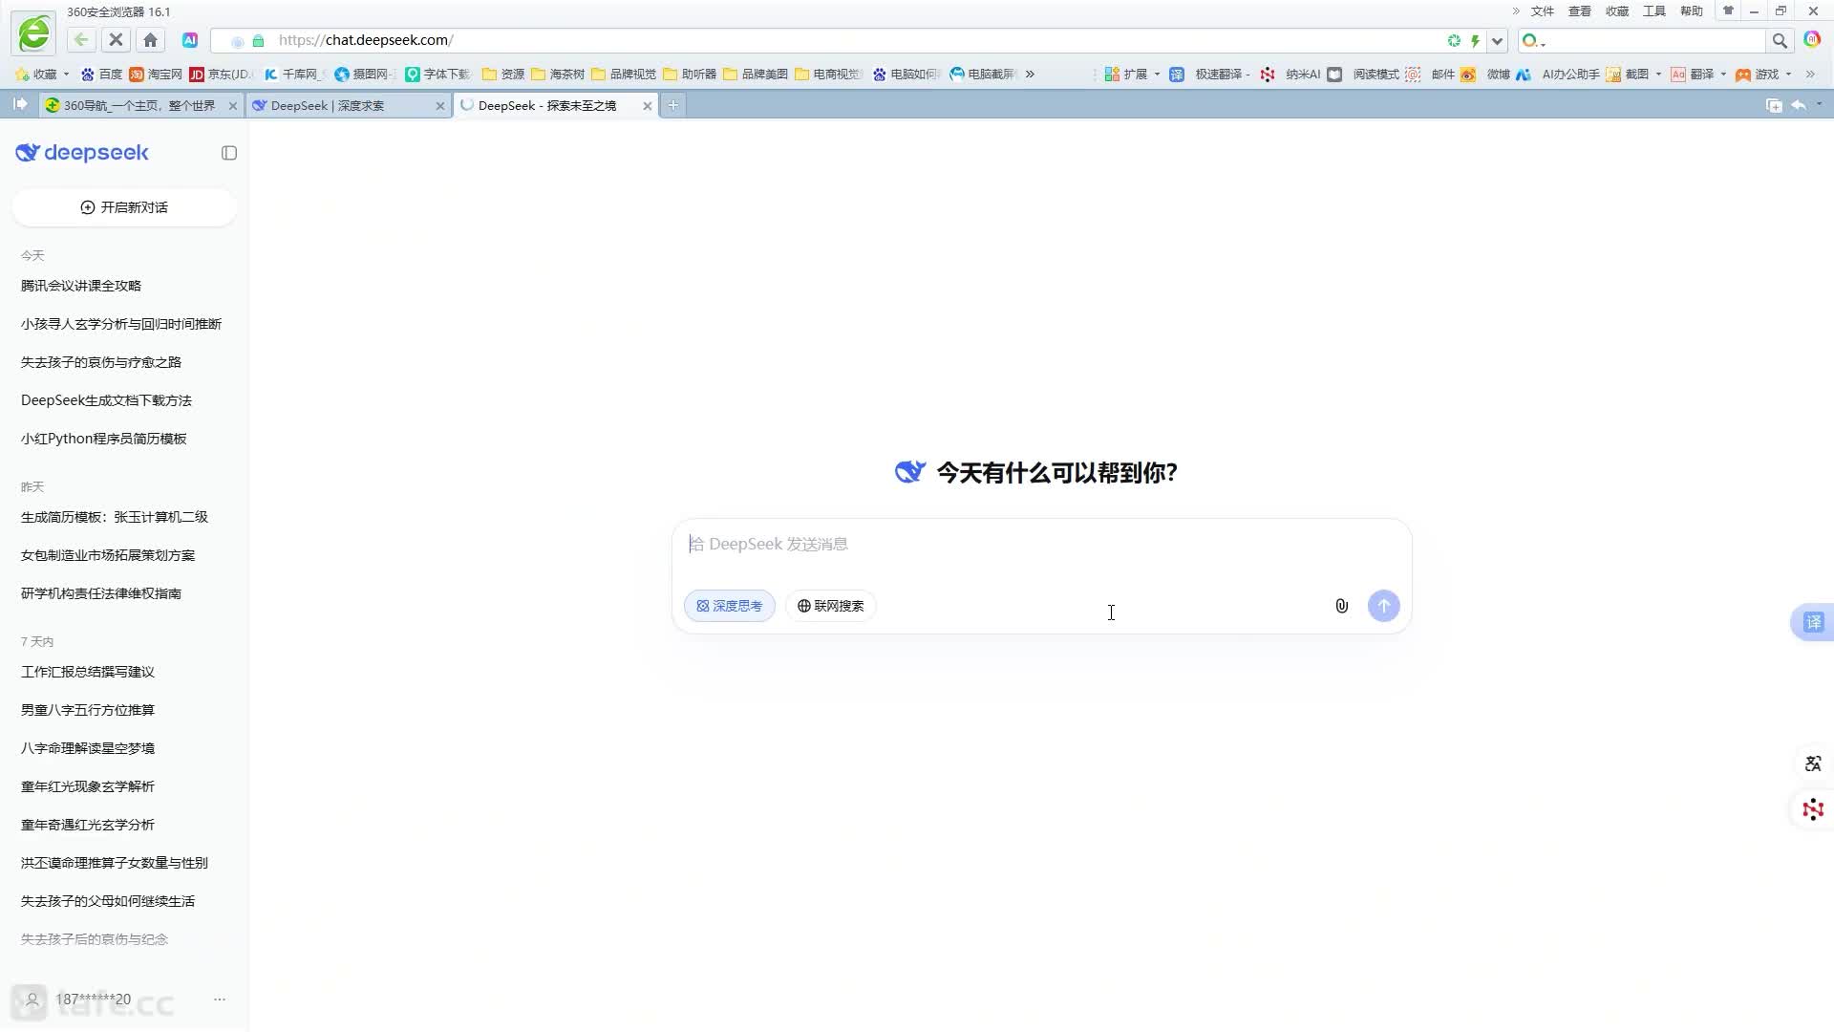Click the deepseek logo in sidebar
This screenshot has height=1032, width=1834.
(x=82, y=153)
